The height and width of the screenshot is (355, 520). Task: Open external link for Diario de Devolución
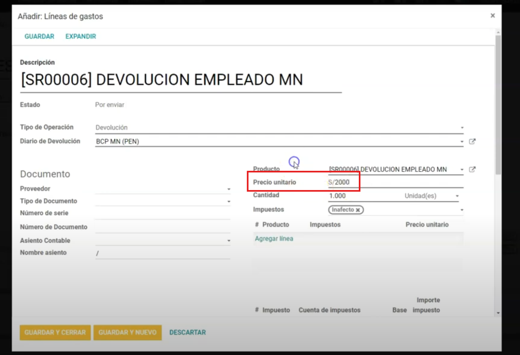pyautogui.click(x=472, y=141)
